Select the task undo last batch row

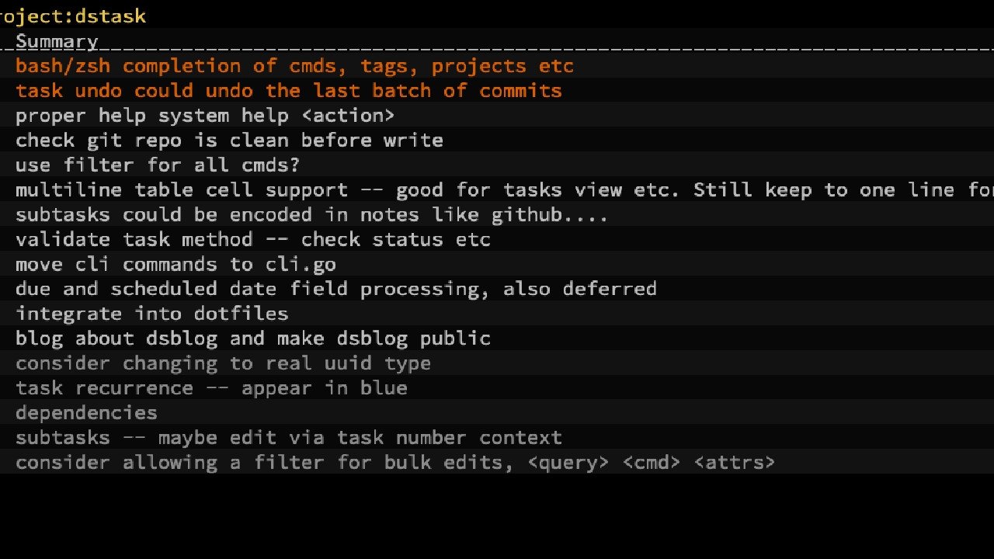(x=288, y=91)
